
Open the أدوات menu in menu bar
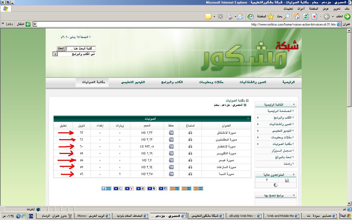coord(301,9)
